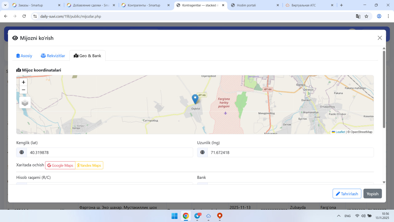Open the OpenStreetMap attribution link
The height and width of the screenshot is (222, 394).
click(361, 132)
